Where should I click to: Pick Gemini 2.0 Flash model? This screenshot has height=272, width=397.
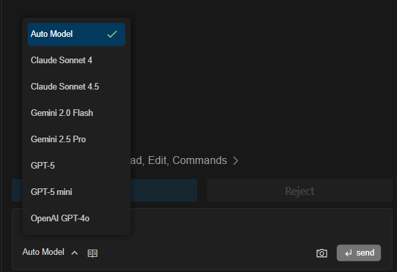[x=76, y=113]
